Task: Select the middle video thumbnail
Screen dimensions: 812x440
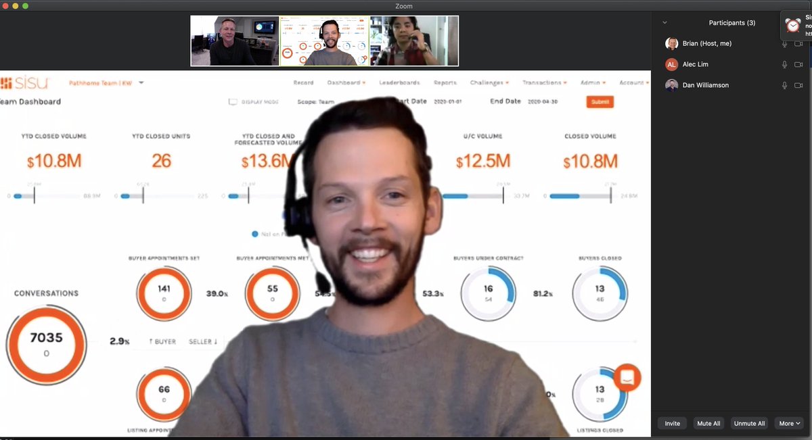Action: 323,41
